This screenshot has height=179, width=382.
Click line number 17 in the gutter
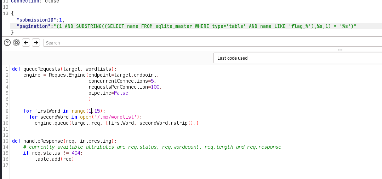(x=6, y=165)
